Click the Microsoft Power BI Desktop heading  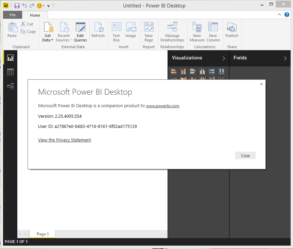[x=85, y=92]
